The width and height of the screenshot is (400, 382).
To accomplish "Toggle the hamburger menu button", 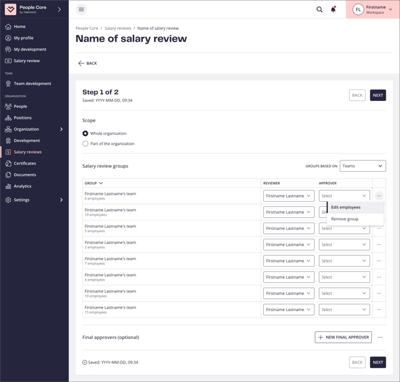I will click(81, 10).
